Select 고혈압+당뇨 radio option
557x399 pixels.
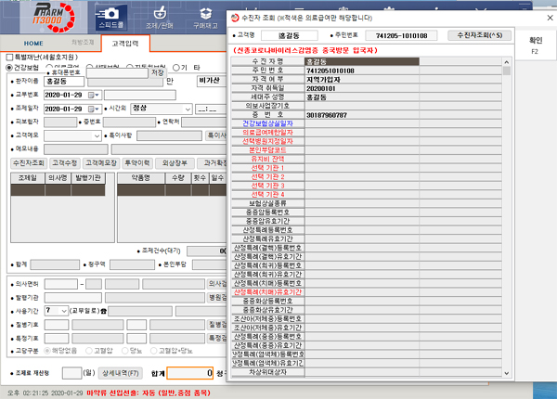[x=153, y=351]
